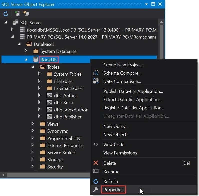The image size is (199, 196).
Task: Click the Views folder icon
Action: [43, 124]
